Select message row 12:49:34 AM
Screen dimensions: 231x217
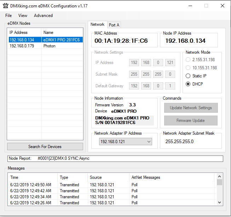click(112, 197)
